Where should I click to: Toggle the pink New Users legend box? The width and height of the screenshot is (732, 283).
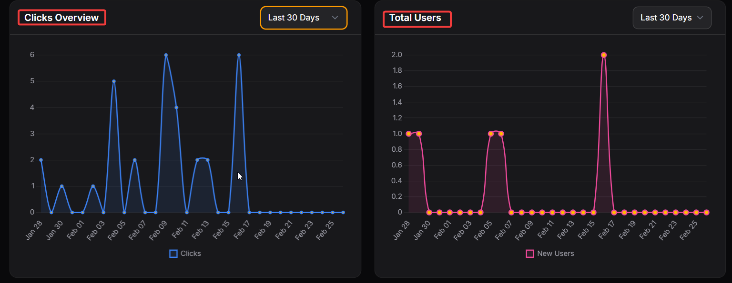click(x=530, y=254)
